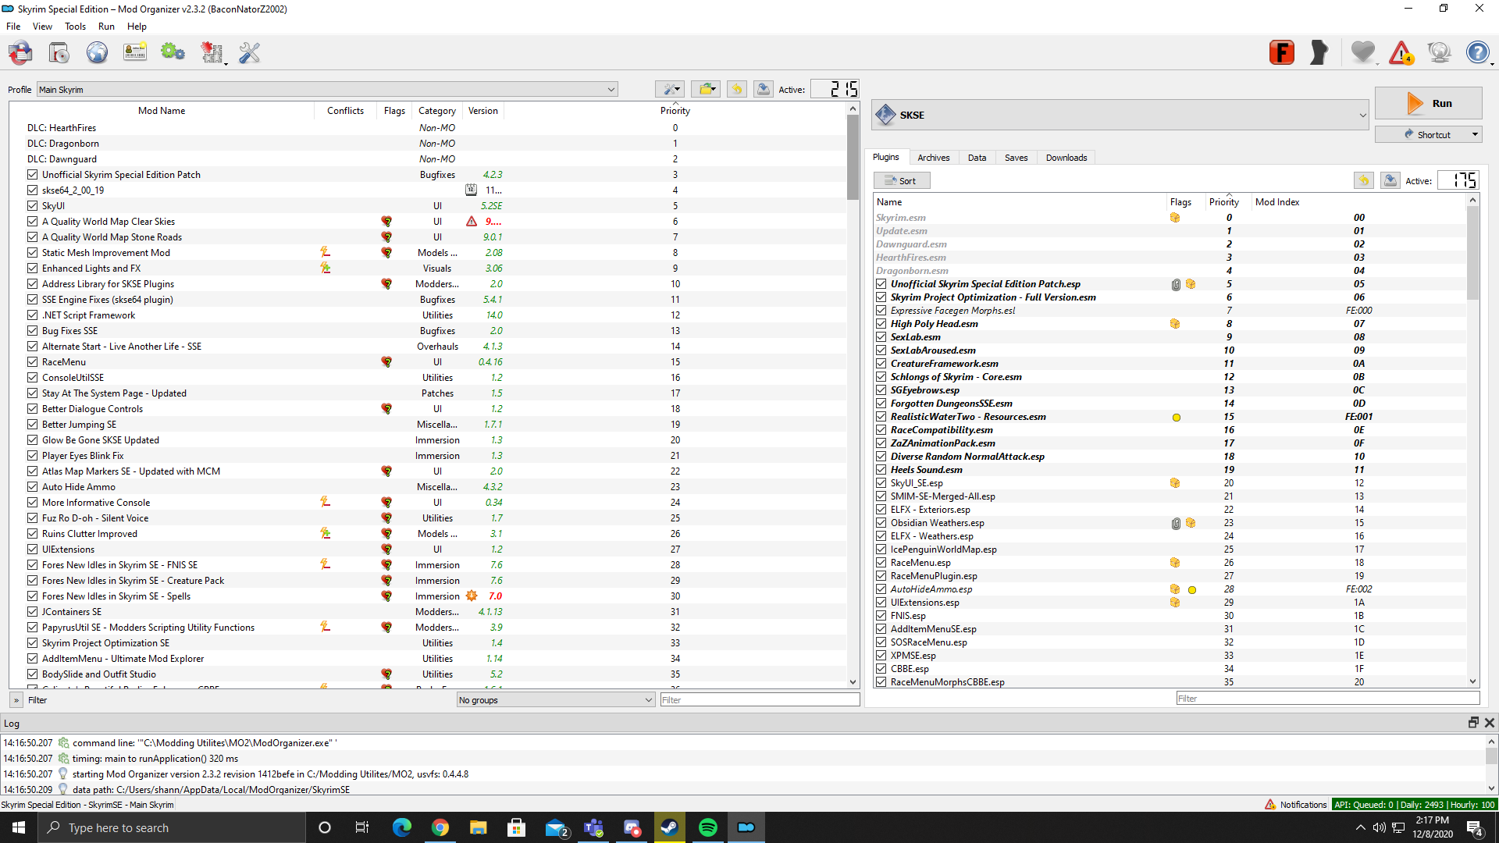Uncheck the FNIS.esp plugin
Viewport: 1499px width, 843px height.
(881, 616)
